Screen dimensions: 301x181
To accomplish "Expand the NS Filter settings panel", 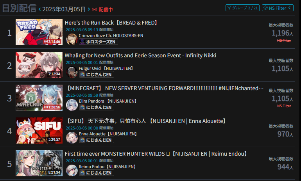I will tap(278, 8).
